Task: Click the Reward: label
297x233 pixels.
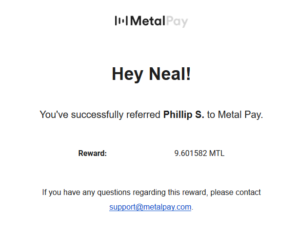Action: tap(93, 154)
